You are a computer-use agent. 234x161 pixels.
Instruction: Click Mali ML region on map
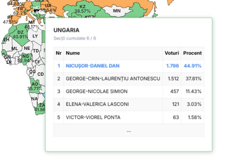point(15,49)
